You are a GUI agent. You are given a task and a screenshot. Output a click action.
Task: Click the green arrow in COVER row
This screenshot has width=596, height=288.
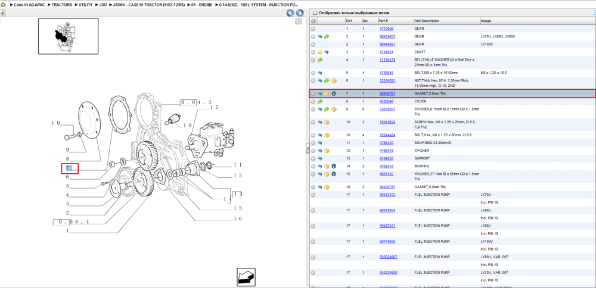click(319, 102)
